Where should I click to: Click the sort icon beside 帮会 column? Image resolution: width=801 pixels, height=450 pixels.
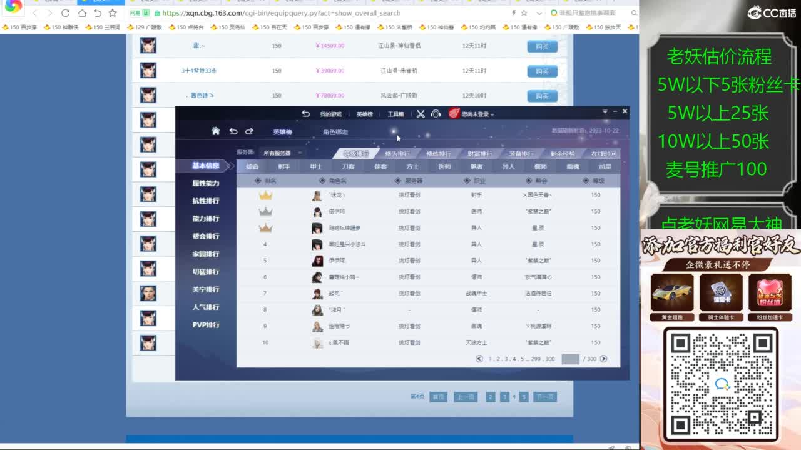[x=528, y=181]
